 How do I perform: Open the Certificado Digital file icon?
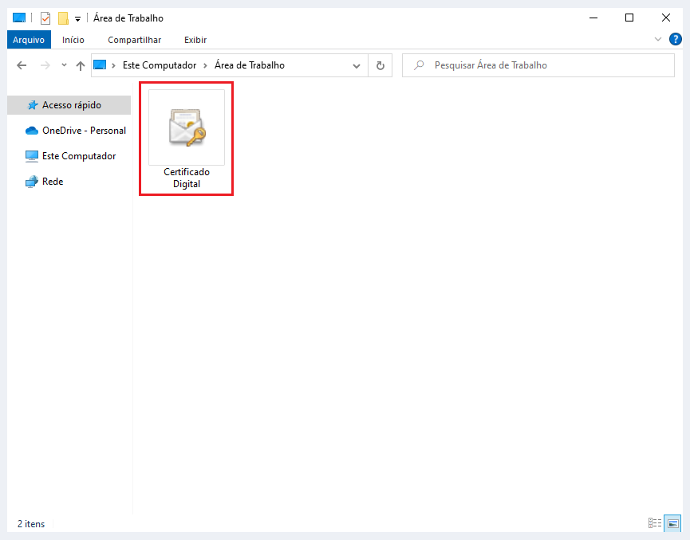pos(187,127)
